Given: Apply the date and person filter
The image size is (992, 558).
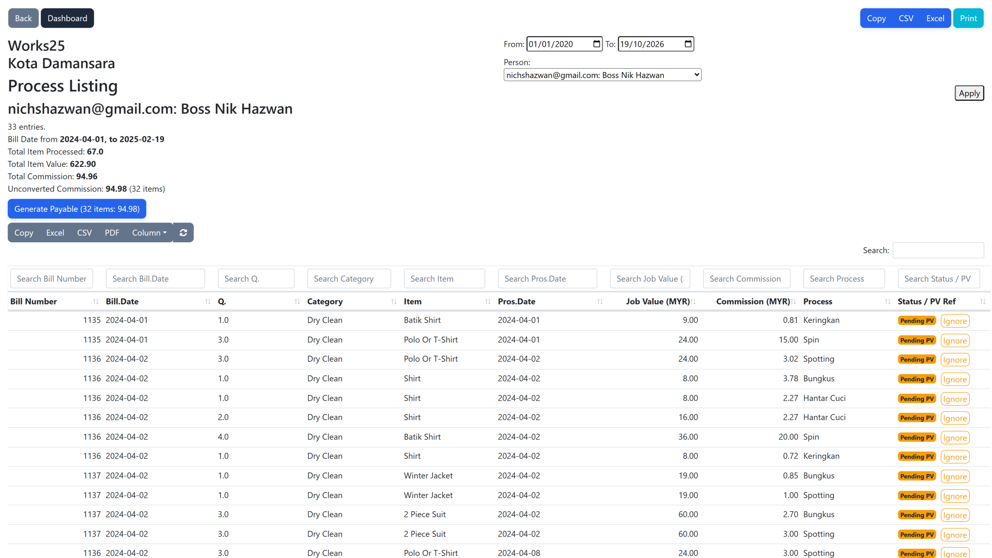Looking at the screenshot, I should pyautogui.click(x=969, y=93).
